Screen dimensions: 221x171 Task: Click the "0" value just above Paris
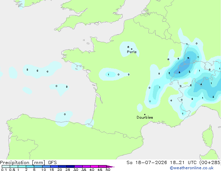[x=128, y=47]
